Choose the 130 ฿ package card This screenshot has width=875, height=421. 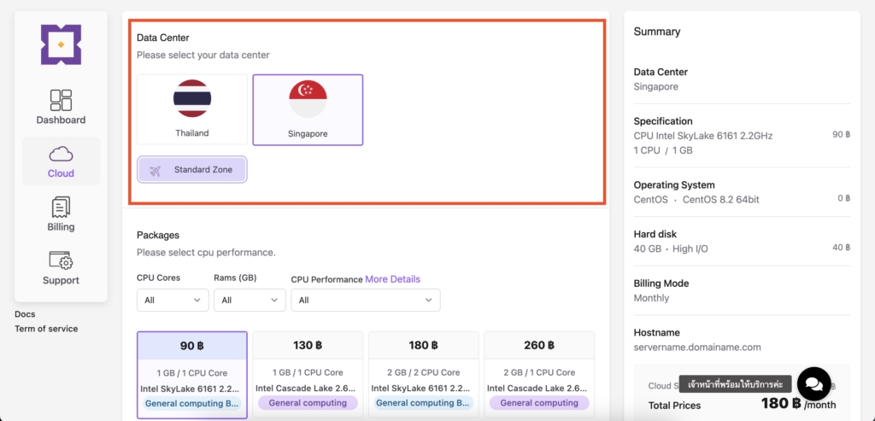point(308,374)
